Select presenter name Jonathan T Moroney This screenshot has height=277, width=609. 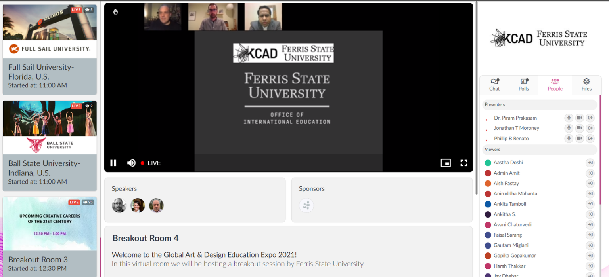pos(517,128)
